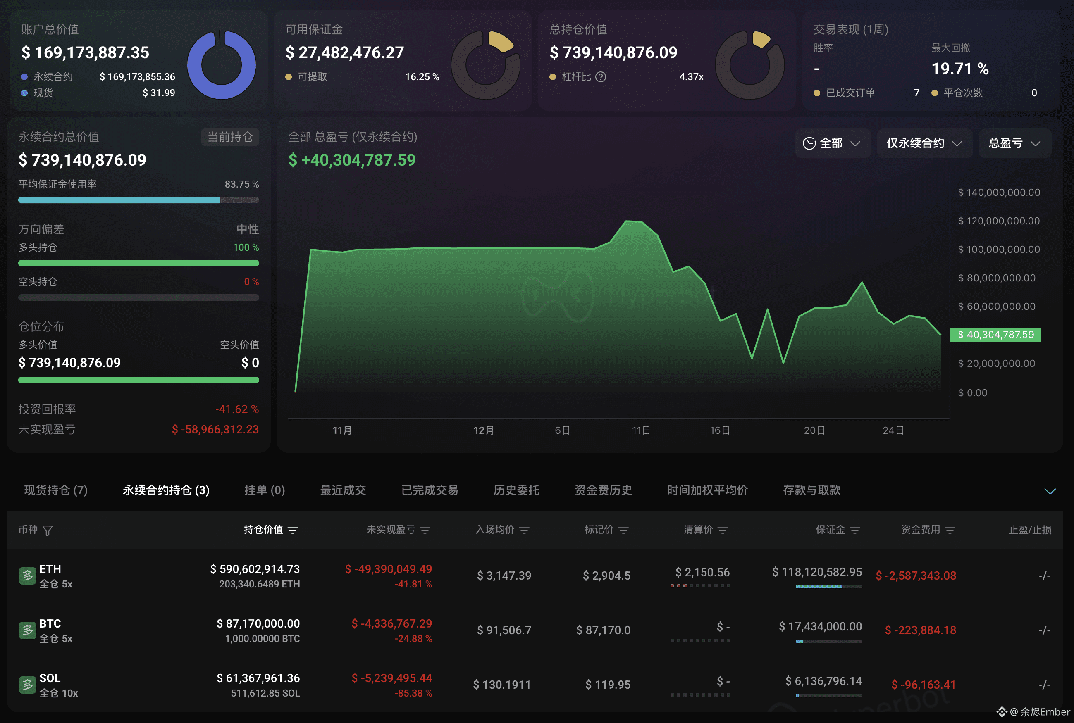Click ETH liquidation price $2,150.56
The image size is (1074, 723).
[x=702, y=572]
